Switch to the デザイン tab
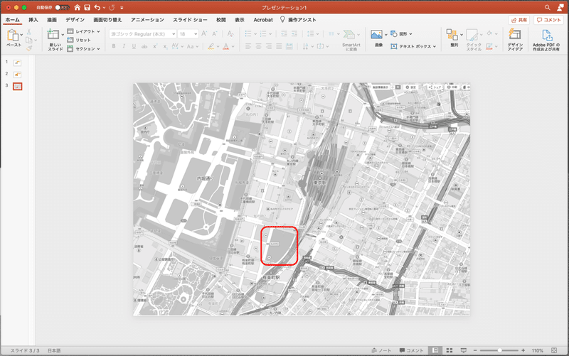The width and height of the screenshot is (569, 356). tap(75, 20)
